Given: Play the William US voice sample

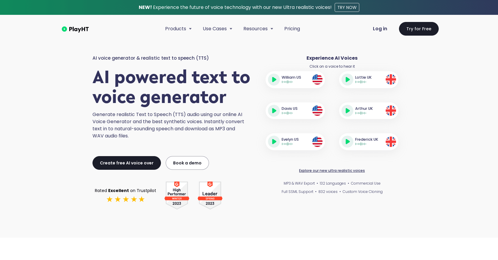Looking at the screenshot, I should [274, 80].
